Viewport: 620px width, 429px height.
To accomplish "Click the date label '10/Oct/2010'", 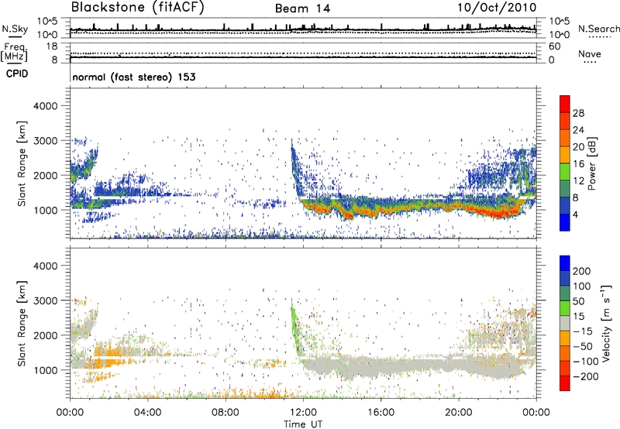I will click(x=497, y=8).
